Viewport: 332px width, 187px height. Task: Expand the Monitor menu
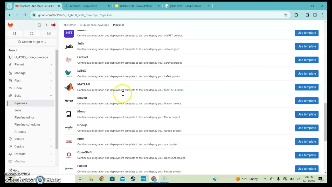[x=31, y=161]
